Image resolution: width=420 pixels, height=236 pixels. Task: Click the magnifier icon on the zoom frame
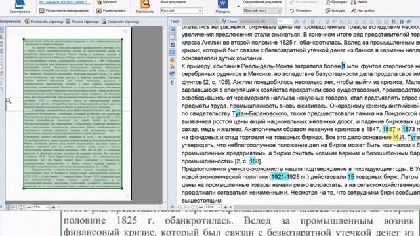[x=9, y=100]
